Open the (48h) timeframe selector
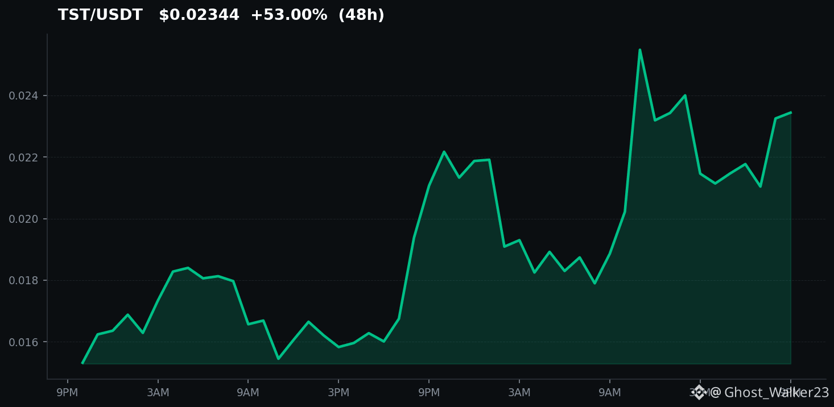 [361, 15]
